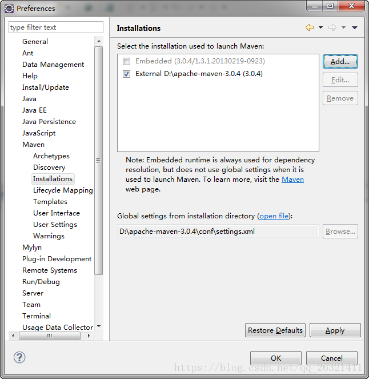Select General in the preferences tree

(35, 42)
